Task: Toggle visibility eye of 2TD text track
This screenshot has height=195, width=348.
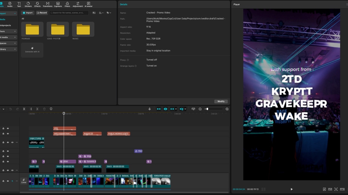Action: (8, 128)
